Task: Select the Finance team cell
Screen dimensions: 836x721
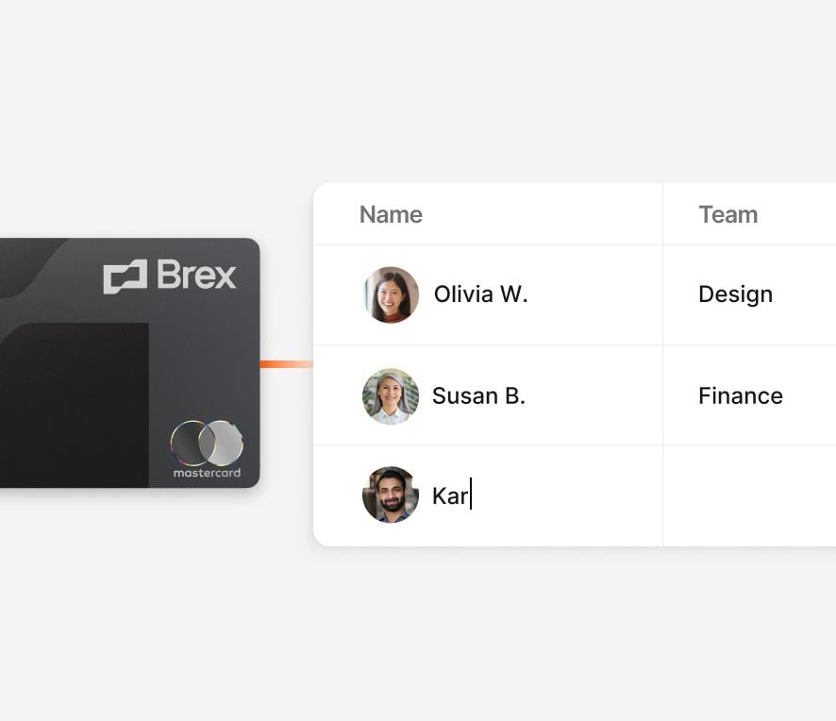Action: coord(740,396)
